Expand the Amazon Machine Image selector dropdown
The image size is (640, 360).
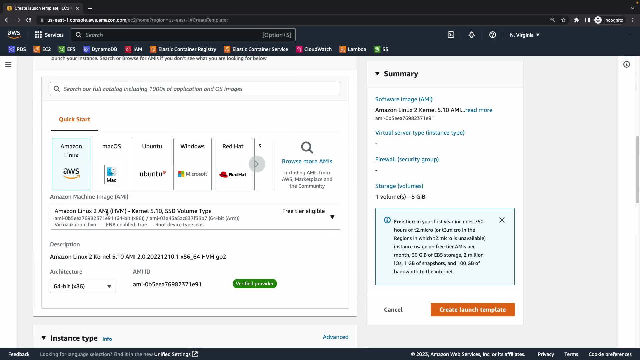(332, 217)
